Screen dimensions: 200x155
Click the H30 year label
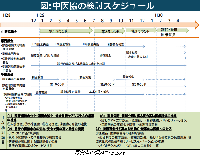pos(159,15)
